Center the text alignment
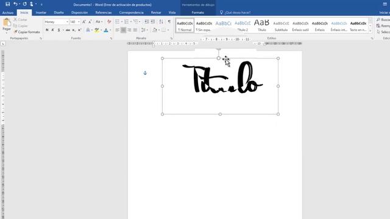Screen dimensions: 390x219 tap(123, 30)
